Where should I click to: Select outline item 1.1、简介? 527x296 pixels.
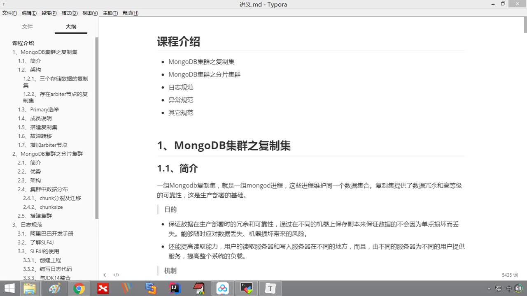click(29, 61)
